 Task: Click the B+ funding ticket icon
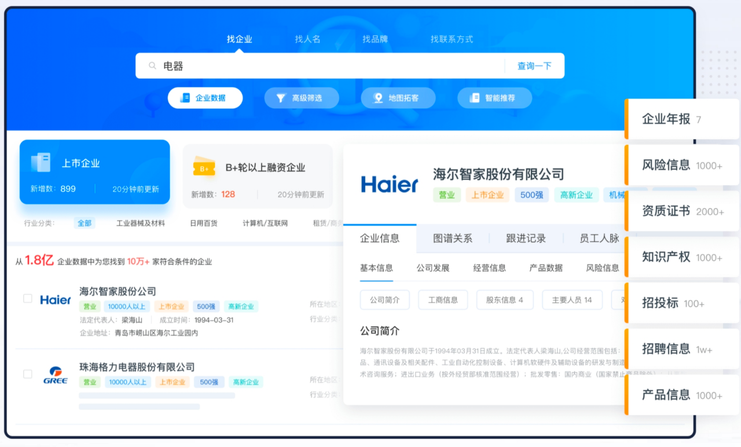pyautogui.click(x=204, y=167)
